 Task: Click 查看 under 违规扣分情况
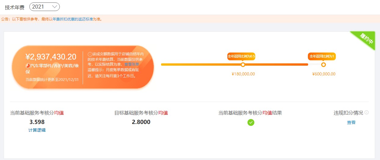coord(351,122)
